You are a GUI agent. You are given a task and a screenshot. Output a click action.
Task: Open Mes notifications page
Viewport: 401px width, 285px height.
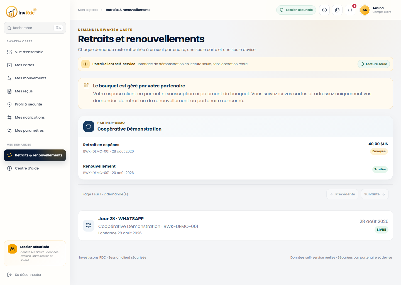click(35, 117)
